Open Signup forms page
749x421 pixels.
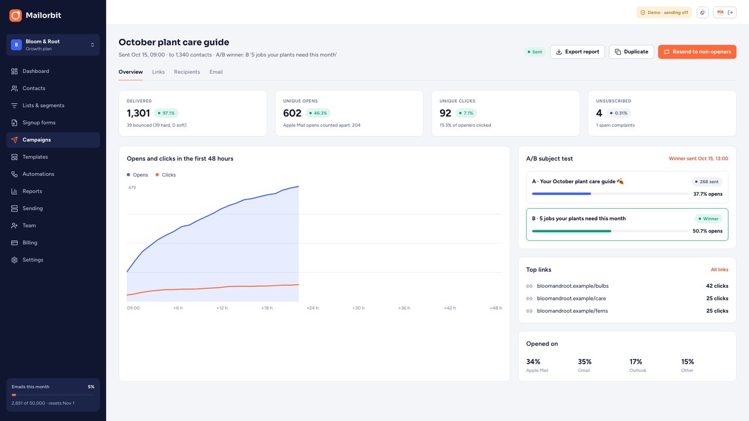(53, 123)
